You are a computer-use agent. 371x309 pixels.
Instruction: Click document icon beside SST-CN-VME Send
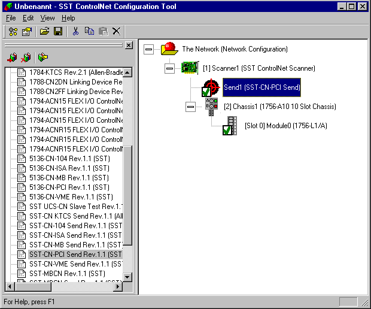(22, 263)
